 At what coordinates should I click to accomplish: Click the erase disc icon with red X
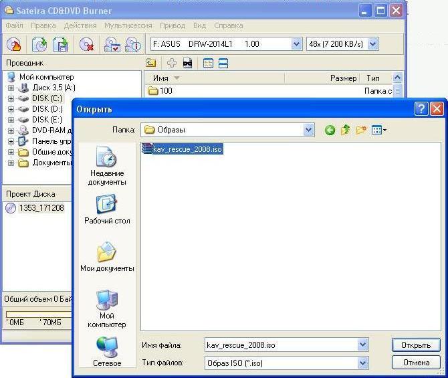pos(86,44)
